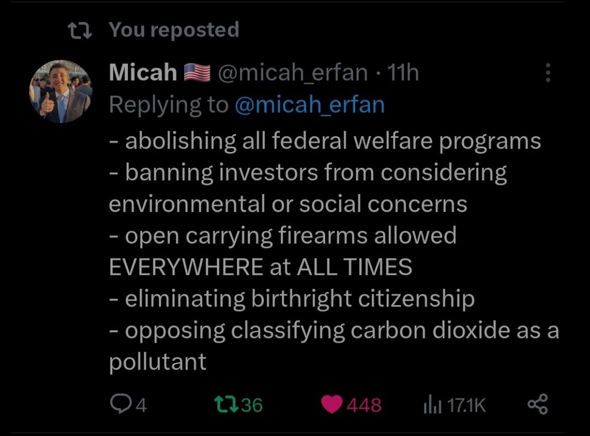Image resolution: width=590 pixels, height=436 pixels.
Task: Click the You reposted label
Action: tap(174, 29)
